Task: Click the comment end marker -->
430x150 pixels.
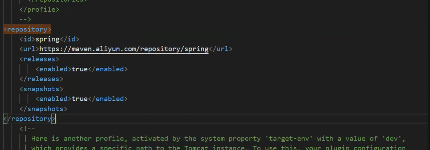Action: [x=25, y=20]
